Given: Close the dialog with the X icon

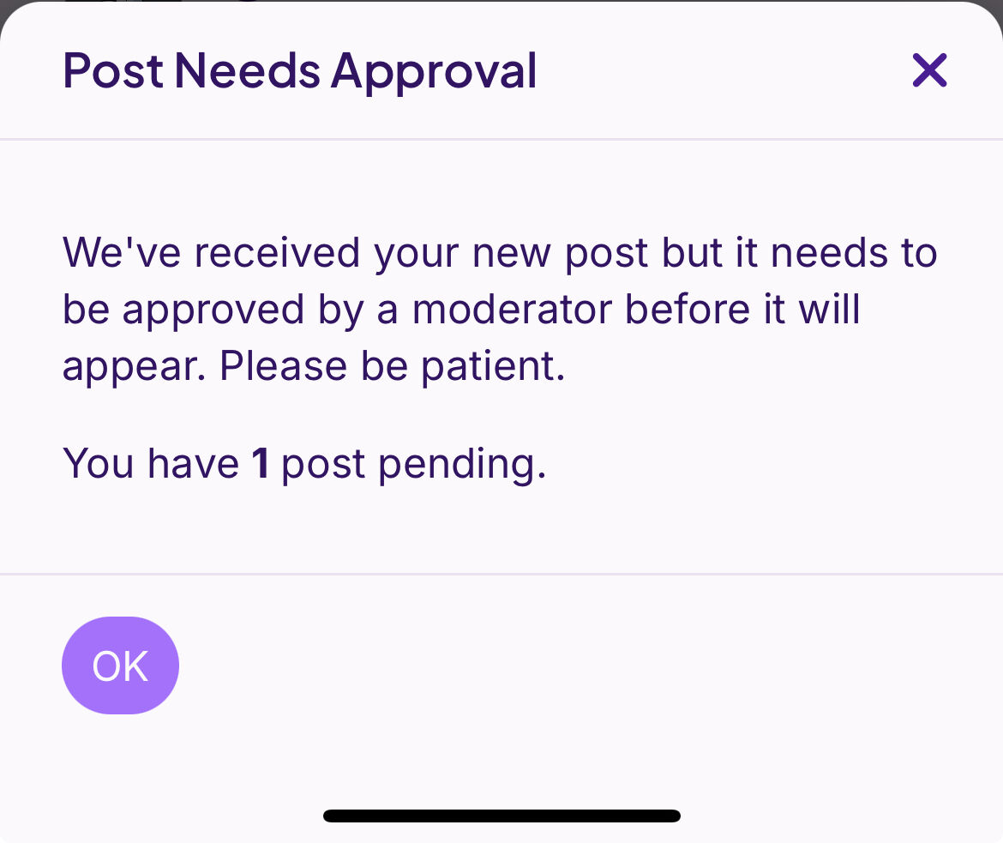Looking at the screenshot, I should (929, 70).
